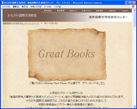Open the ツール(T) menu
Viewport: 137px width, 109px height.
[x=47, y=7]
